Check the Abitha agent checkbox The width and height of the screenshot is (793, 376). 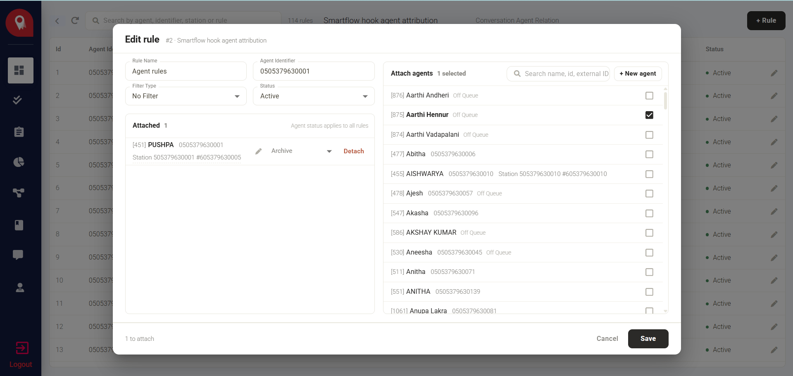pos(649,154)
